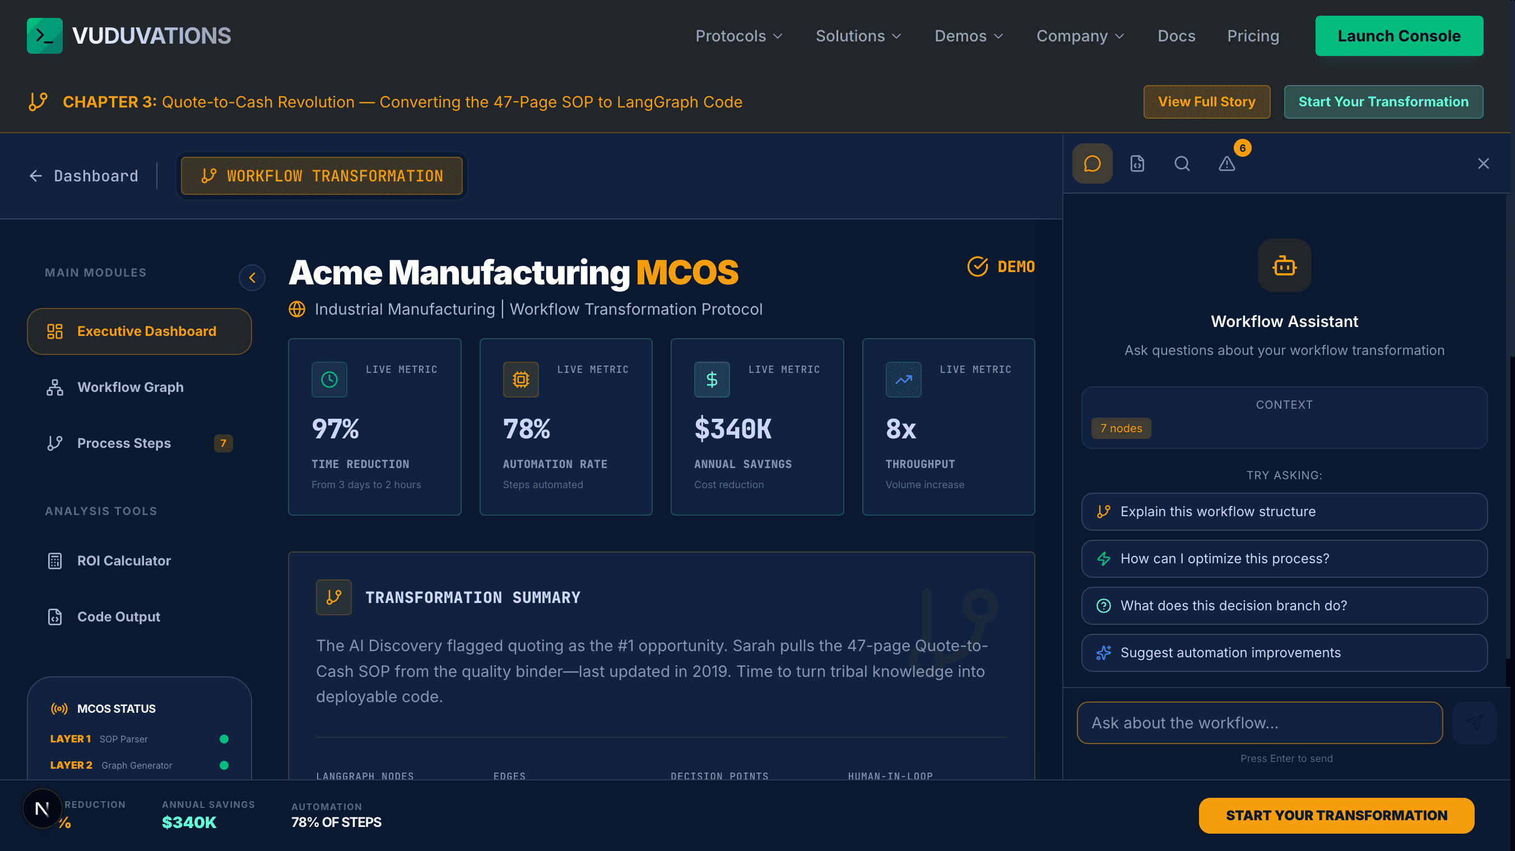Click the globe icon next to Industrial Manufacturing
Viewport: 1515px width, 851px height.
297,309
